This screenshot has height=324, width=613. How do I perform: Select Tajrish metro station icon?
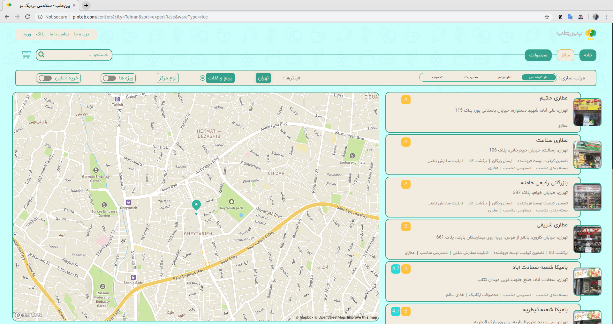point(117,99)
